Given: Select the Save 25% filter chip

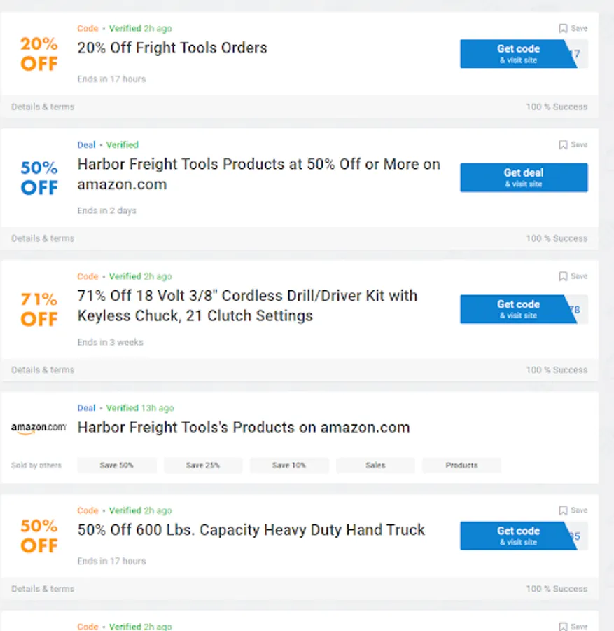Looking at the screenshot, I should (x=203, y=466).
